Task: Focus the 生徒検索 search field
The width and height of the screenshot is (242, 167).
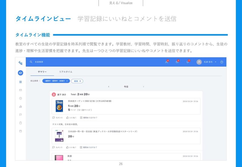Action: coord(39,62)
